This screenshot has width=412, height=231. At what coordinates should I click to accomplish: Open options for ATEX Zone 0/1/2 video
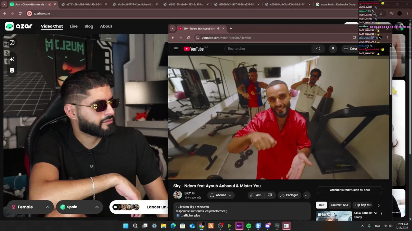click(x=381, y=213)
